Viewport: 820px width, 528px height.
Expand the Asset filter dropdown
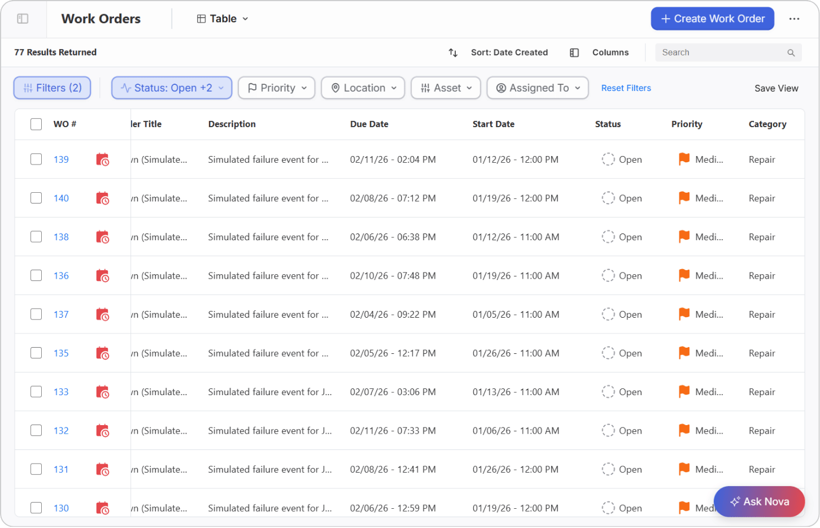pos(446,88)
